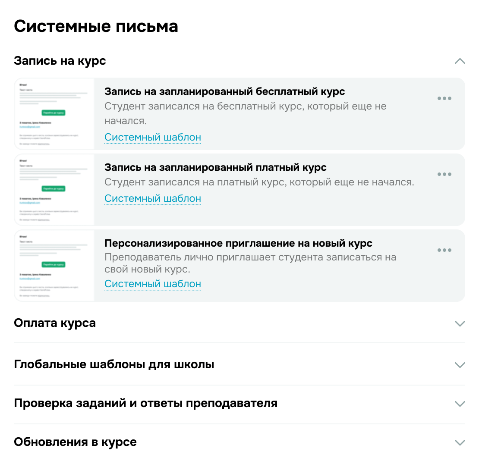
Task: Click the "Системные письма" page title
Action: click(96, 26)
